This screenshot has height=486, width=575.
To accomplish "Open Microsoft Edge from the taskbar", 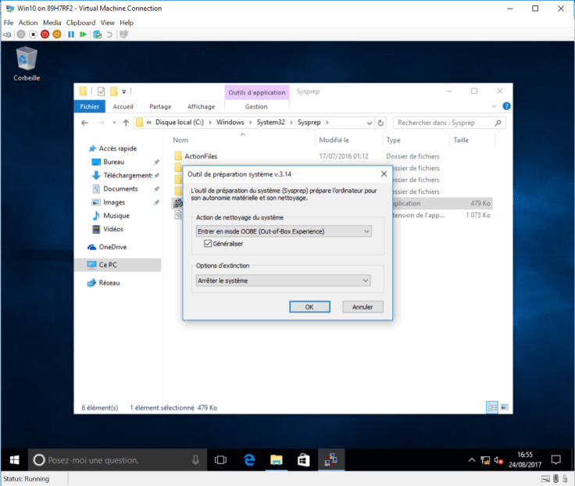I will (249, 459).
